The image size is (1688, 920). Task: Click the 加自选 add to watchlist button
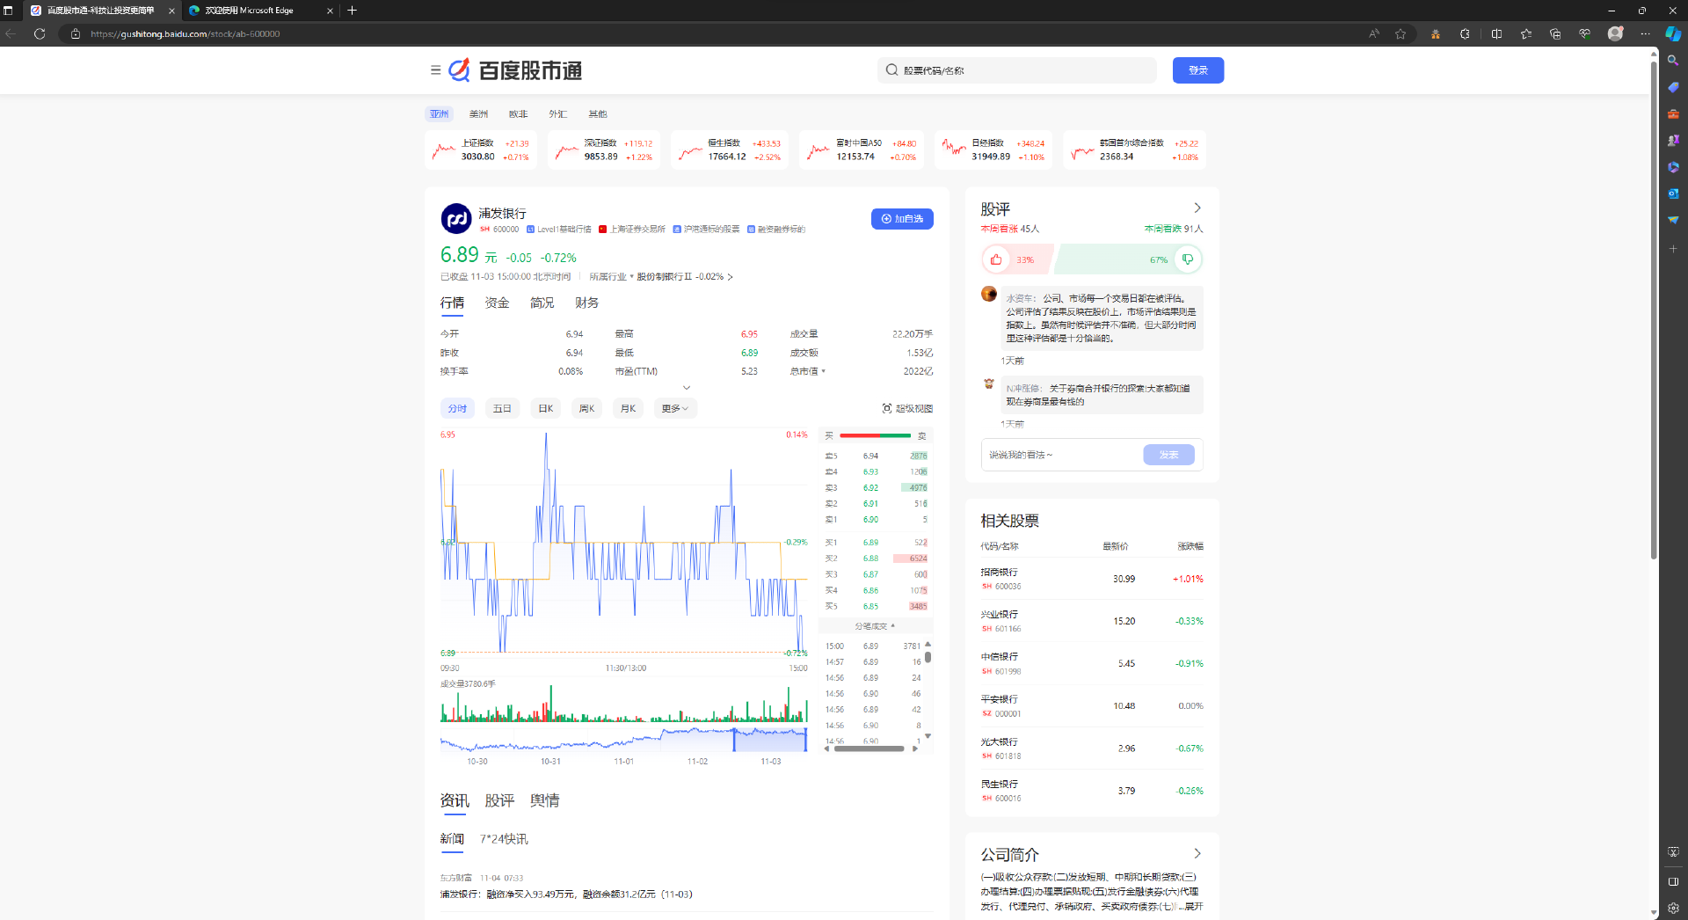902,219
